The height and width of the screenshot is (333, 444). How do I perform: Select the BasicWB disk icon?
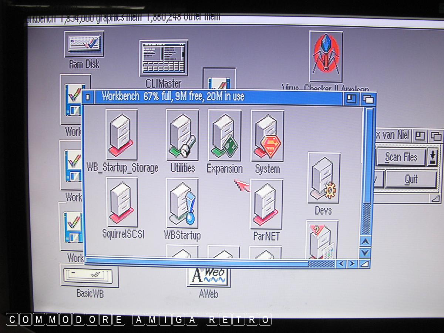coord(89,276)
